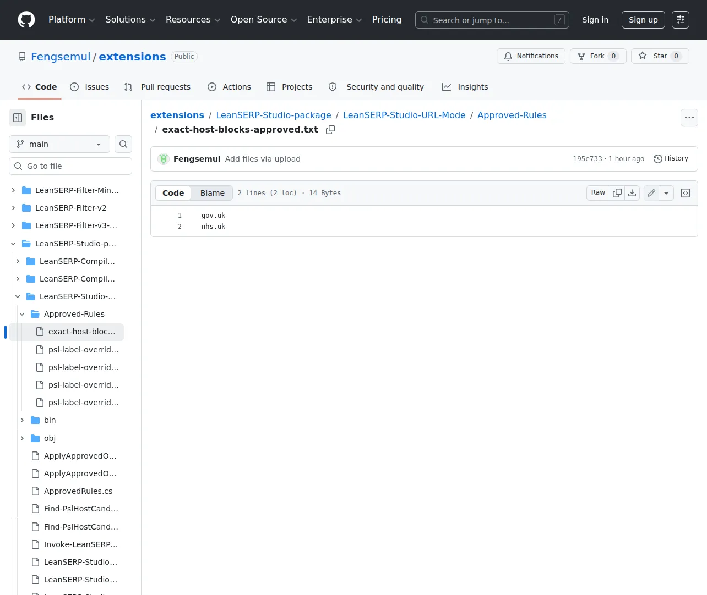Screen dimensions: 707x595
Task: Open the Fengsemul owner link
Action: tap(61, 57)
